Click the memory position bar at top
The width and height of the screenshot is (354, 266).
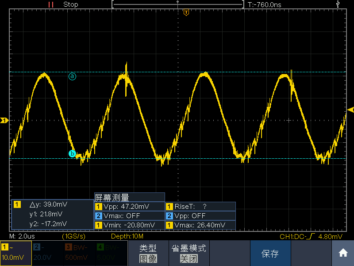tap(178, 4)
